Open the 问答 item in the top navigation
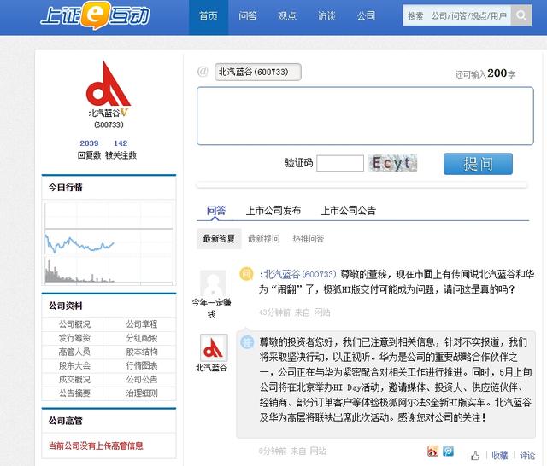This screenshot has height=466, width=547. tap(247, 16)
